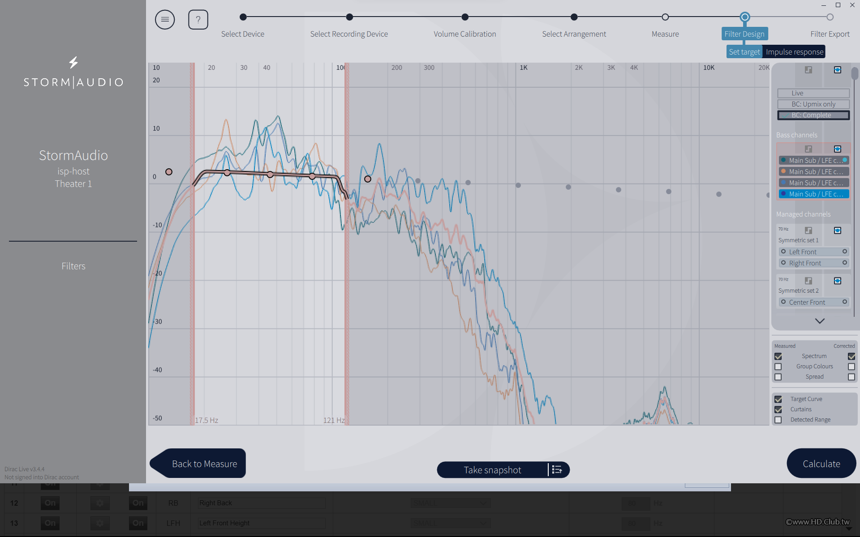The height and width of the screenshot is (537, 860).
Task: Click Bass channels blue filter icon
Action: 837,149
